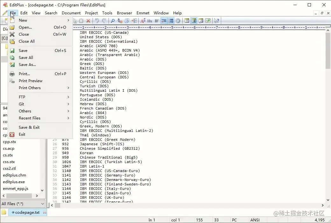Viewport: 331px width, 223px height.
Task: Open the Project menu
Action: click(x=91, y=13)
